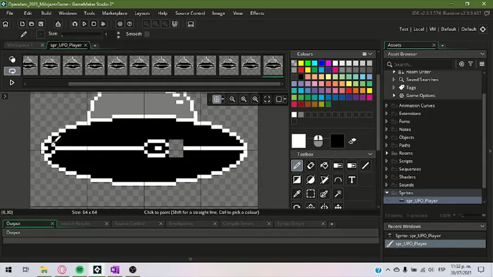
Task: Click the home Start Page icon
Action: 5,24
